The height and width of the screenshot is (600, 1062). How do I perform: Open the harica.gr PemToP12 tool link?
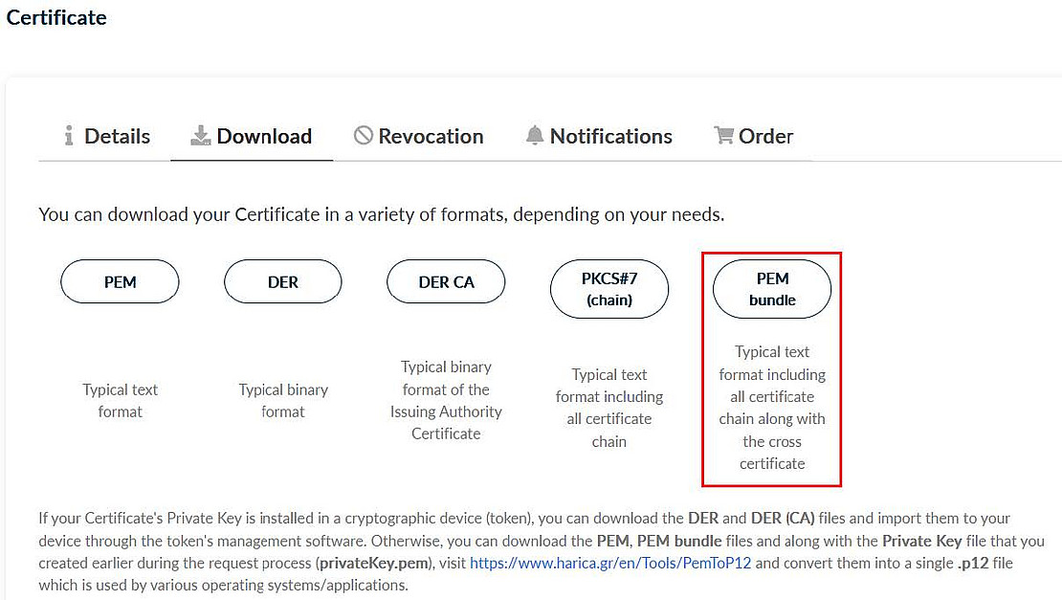point(610,564)
